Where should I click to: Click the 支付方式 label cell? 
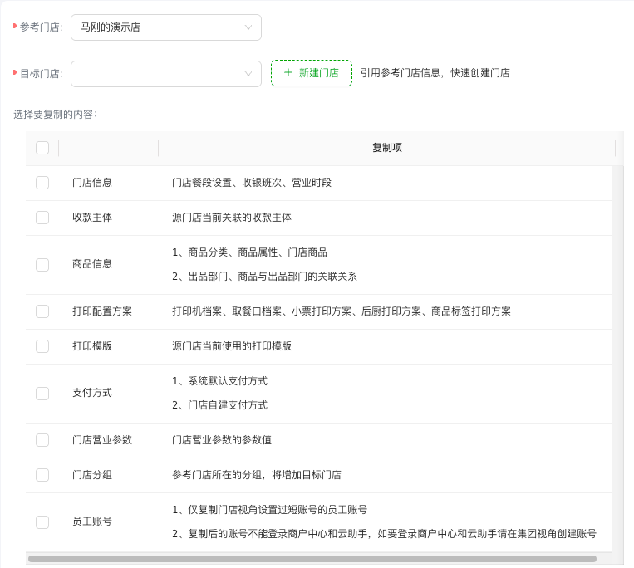pyautogui.click(x=92, y=393)
